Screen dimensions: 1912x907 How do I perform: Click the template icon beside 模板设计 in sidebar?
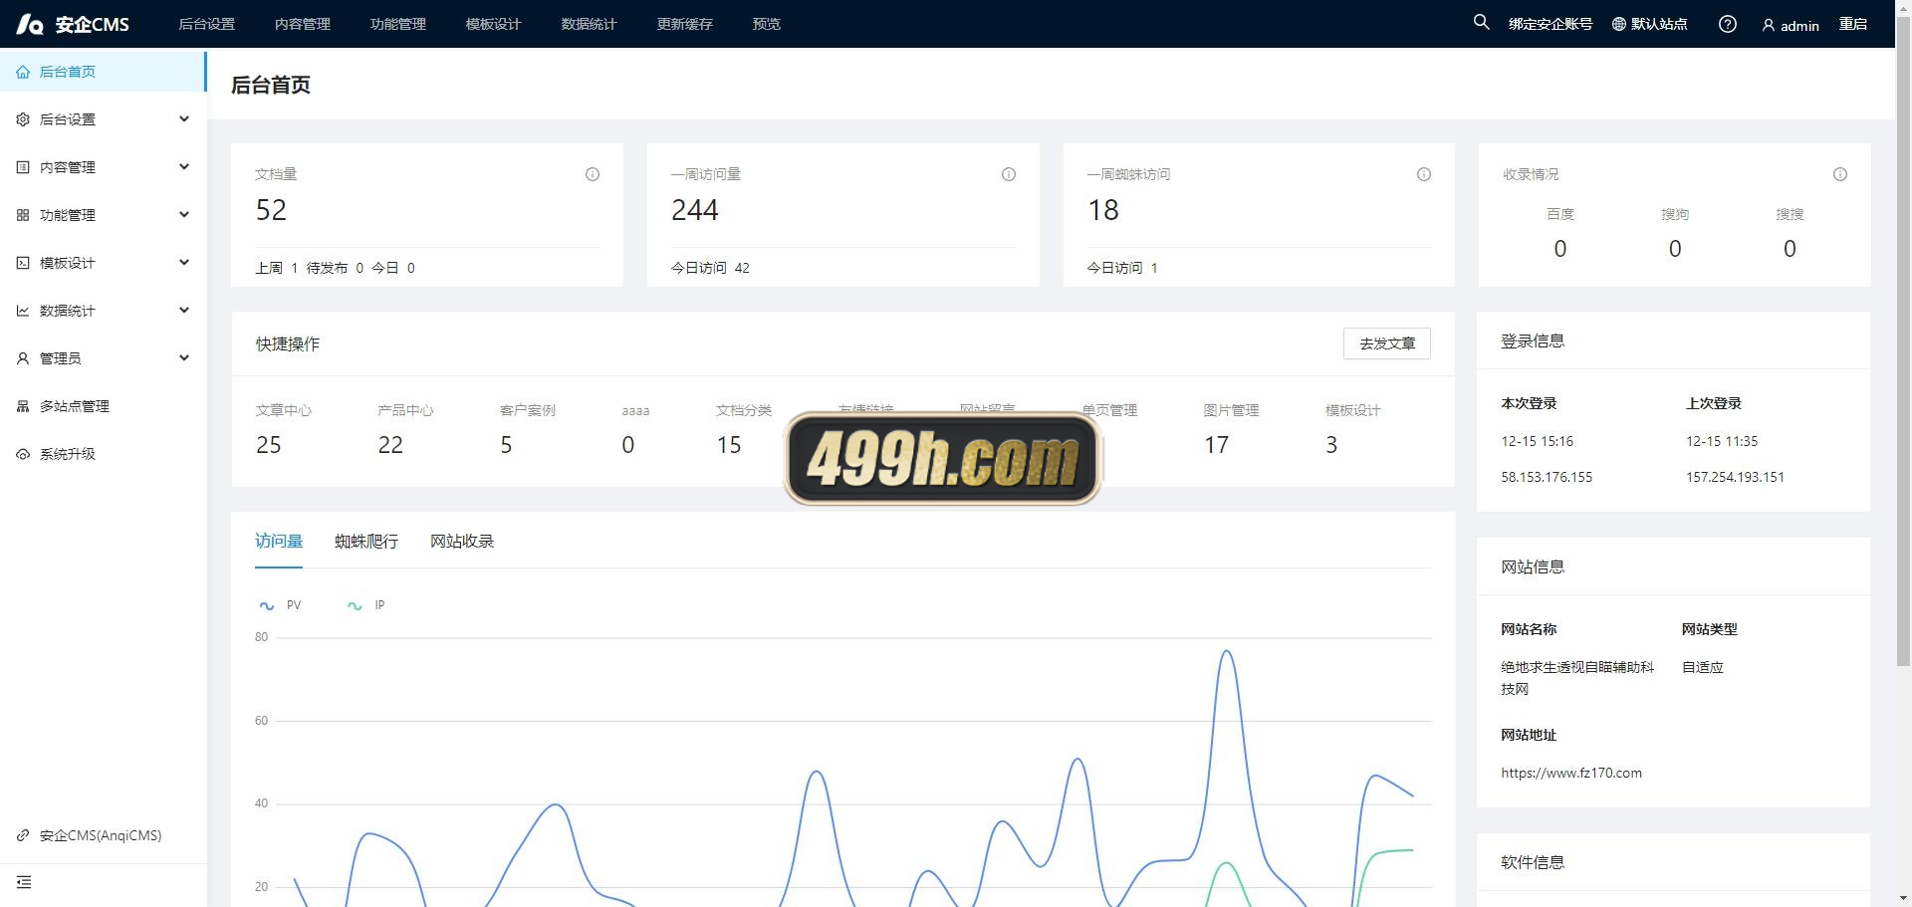(x=23, y=263)
